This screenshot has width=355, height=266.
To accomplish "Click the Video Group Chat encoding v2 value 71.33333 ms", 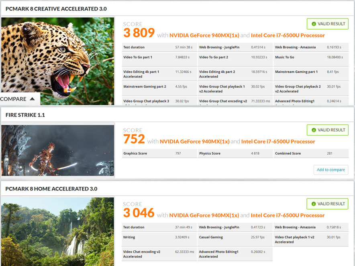I will [261, 101].
